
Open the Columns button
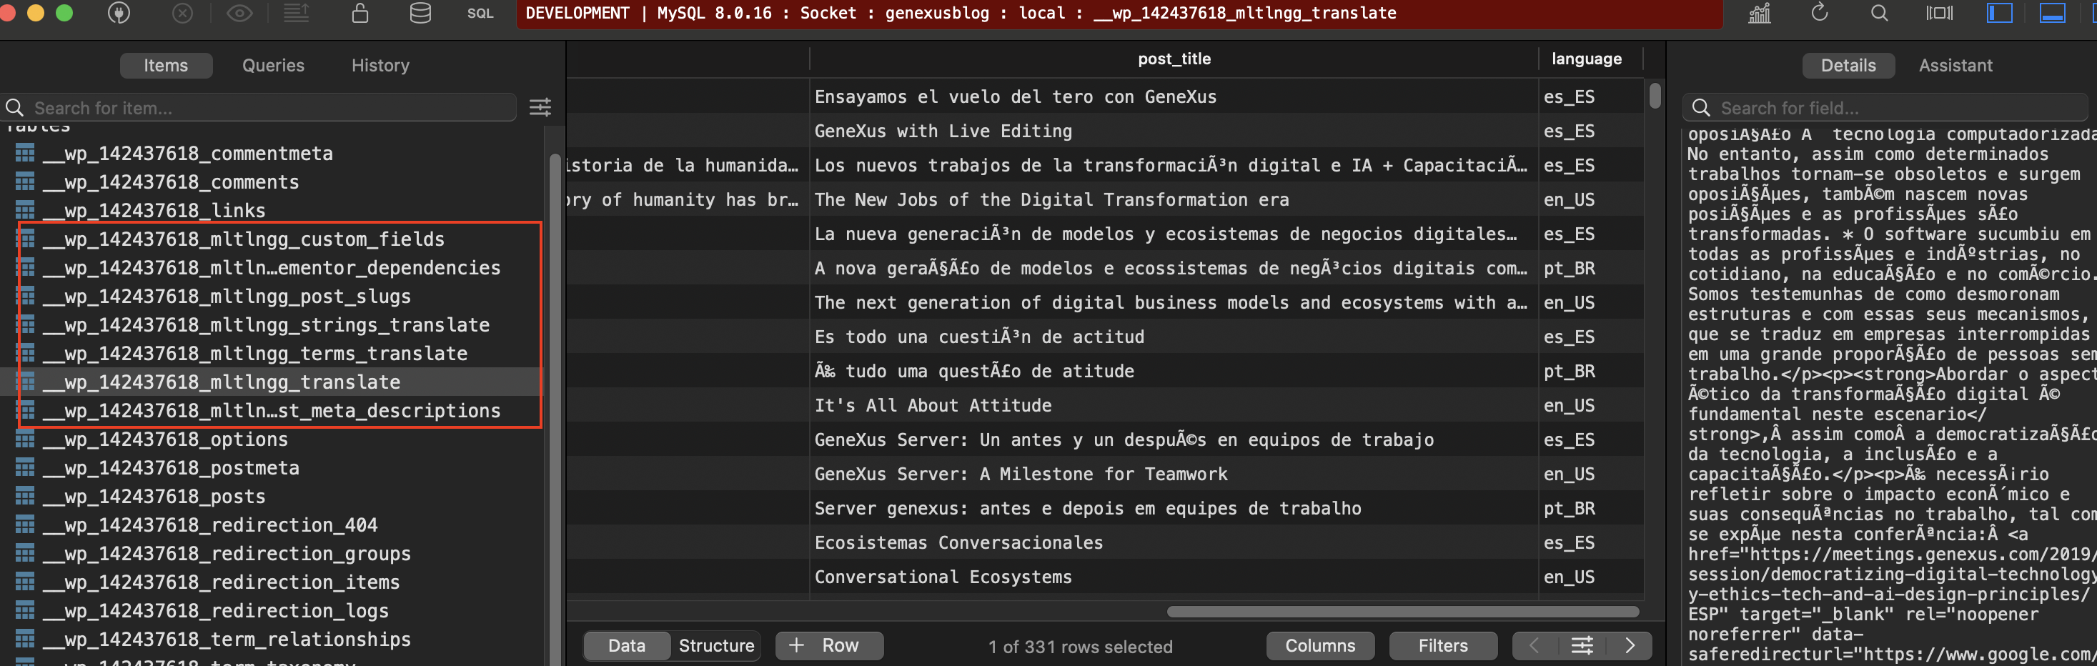click(1319, 646)
